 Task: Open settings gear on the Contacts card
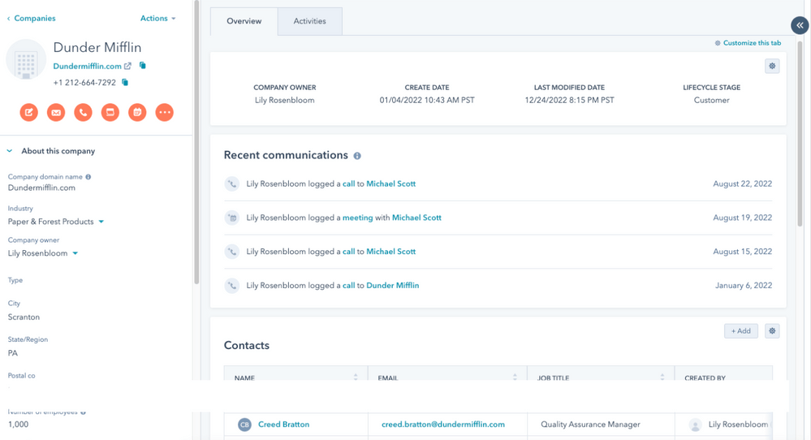point(772,331)
